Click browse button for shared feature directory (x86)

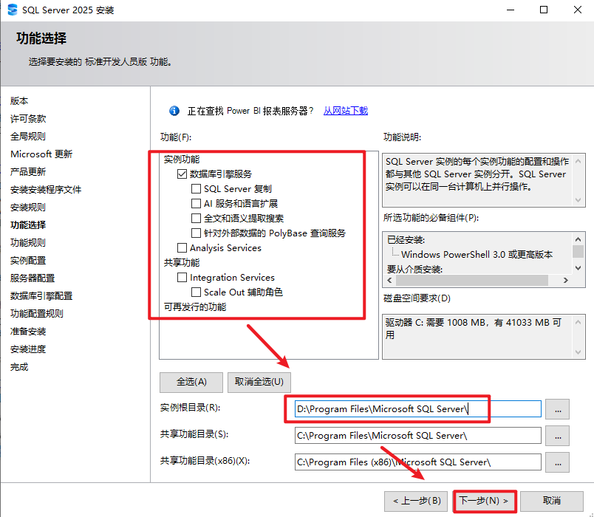click(x=558, y=462)
